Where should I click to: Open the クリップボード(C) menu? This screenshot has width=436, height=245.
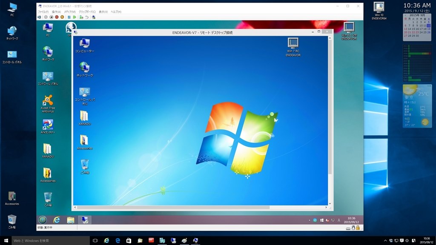(x=87, y=12)
